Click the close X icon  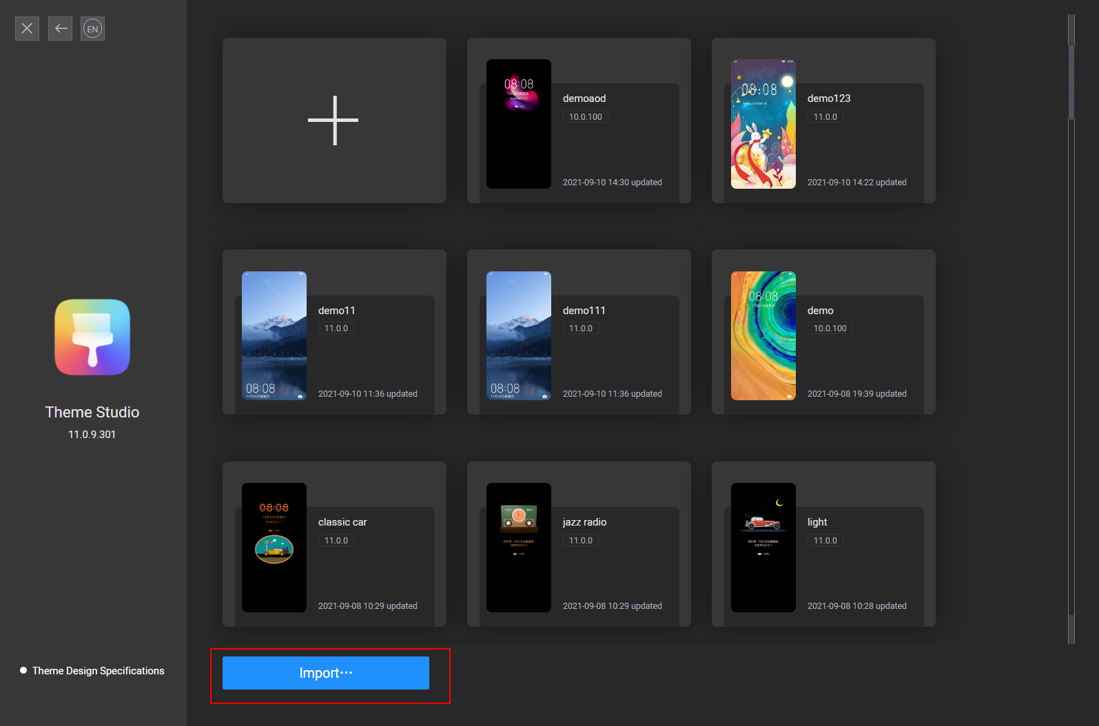(x=27, y=28)
